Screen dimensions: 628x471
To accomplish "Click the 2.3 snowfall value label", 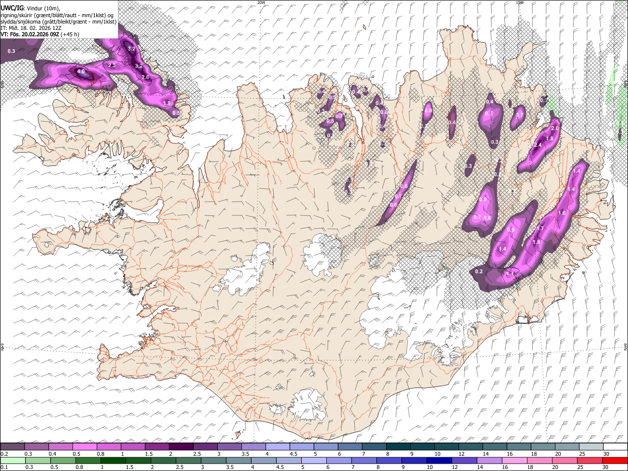I will (111, 65).
